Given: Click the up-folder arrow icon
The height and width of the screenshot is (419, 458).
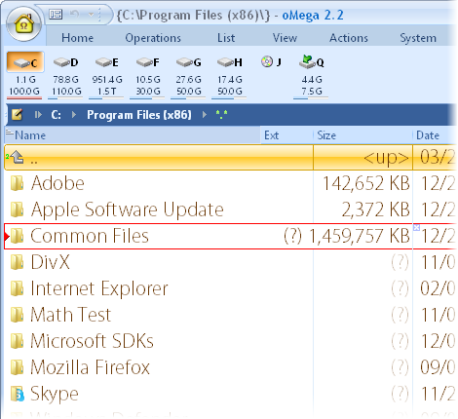Looking at the screenshot, I should click(x=17, y=158).
